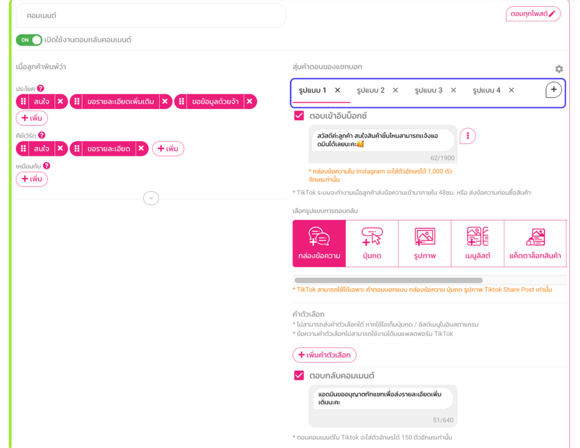The height and width of the screenshot is (448, 580).
Task: Select the กล่องข้อความ text box reply type
Action: click(319, 243)
